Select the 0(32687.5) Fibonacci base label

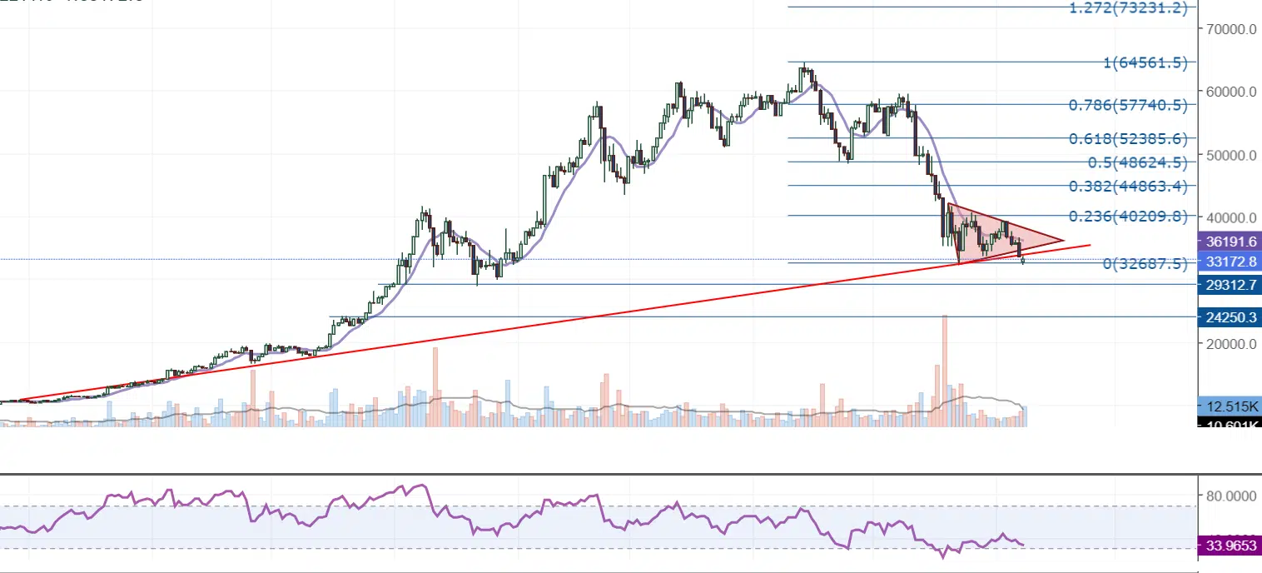coord(1145,264)
